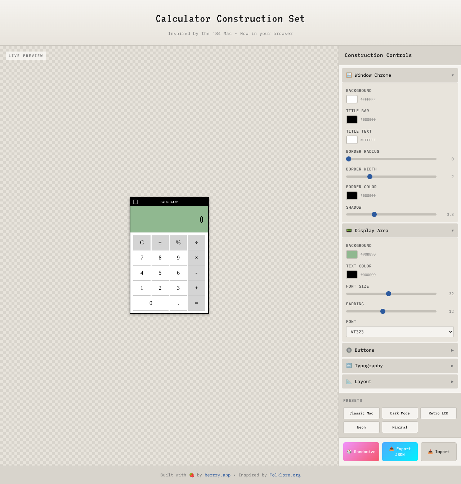The height and width of the screenshot is (484, 461).
Task: Open the berrry.app link
Action: click(x=218, y=475)
